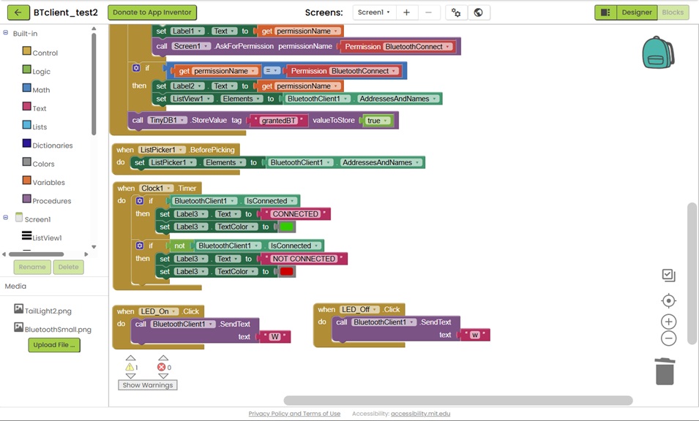Zoom out of the workspace
This screenshot has height=421, width=699.
[668, 338]
